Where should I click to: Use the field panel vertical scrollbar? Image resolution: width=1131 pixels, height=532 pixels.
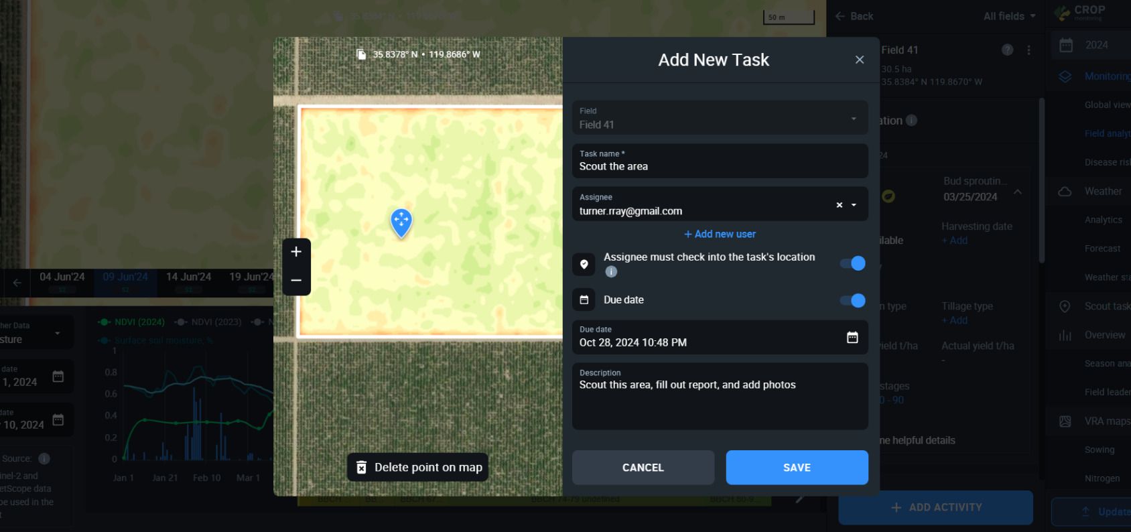[x=1041, y=181]
